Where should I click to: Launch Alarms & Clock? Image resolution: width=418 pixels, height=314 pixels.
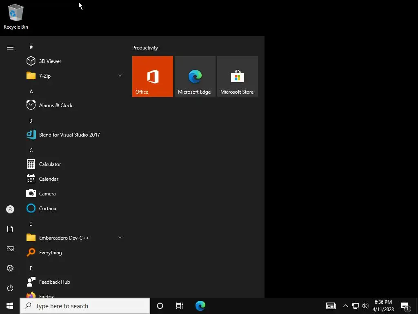[x=74, y=105]
